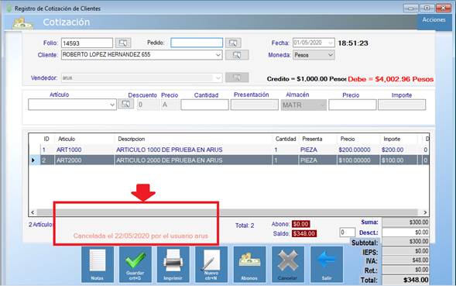This screenshot has height=286, width=456.
Task: Click the horizontal scrollbar right arrow
Action: [x=425, y=212]
